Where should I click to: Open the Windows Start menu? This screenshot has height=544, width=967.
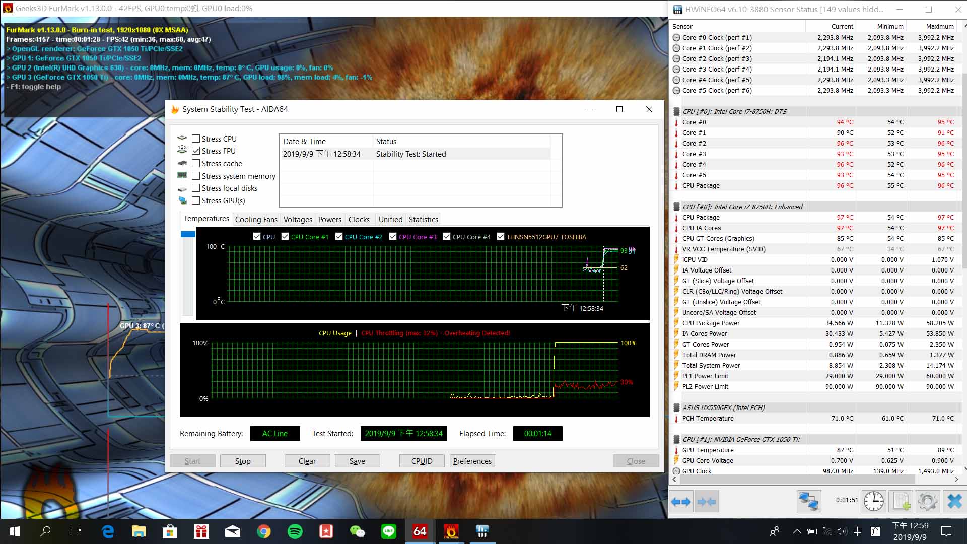(x=15, y=531)
